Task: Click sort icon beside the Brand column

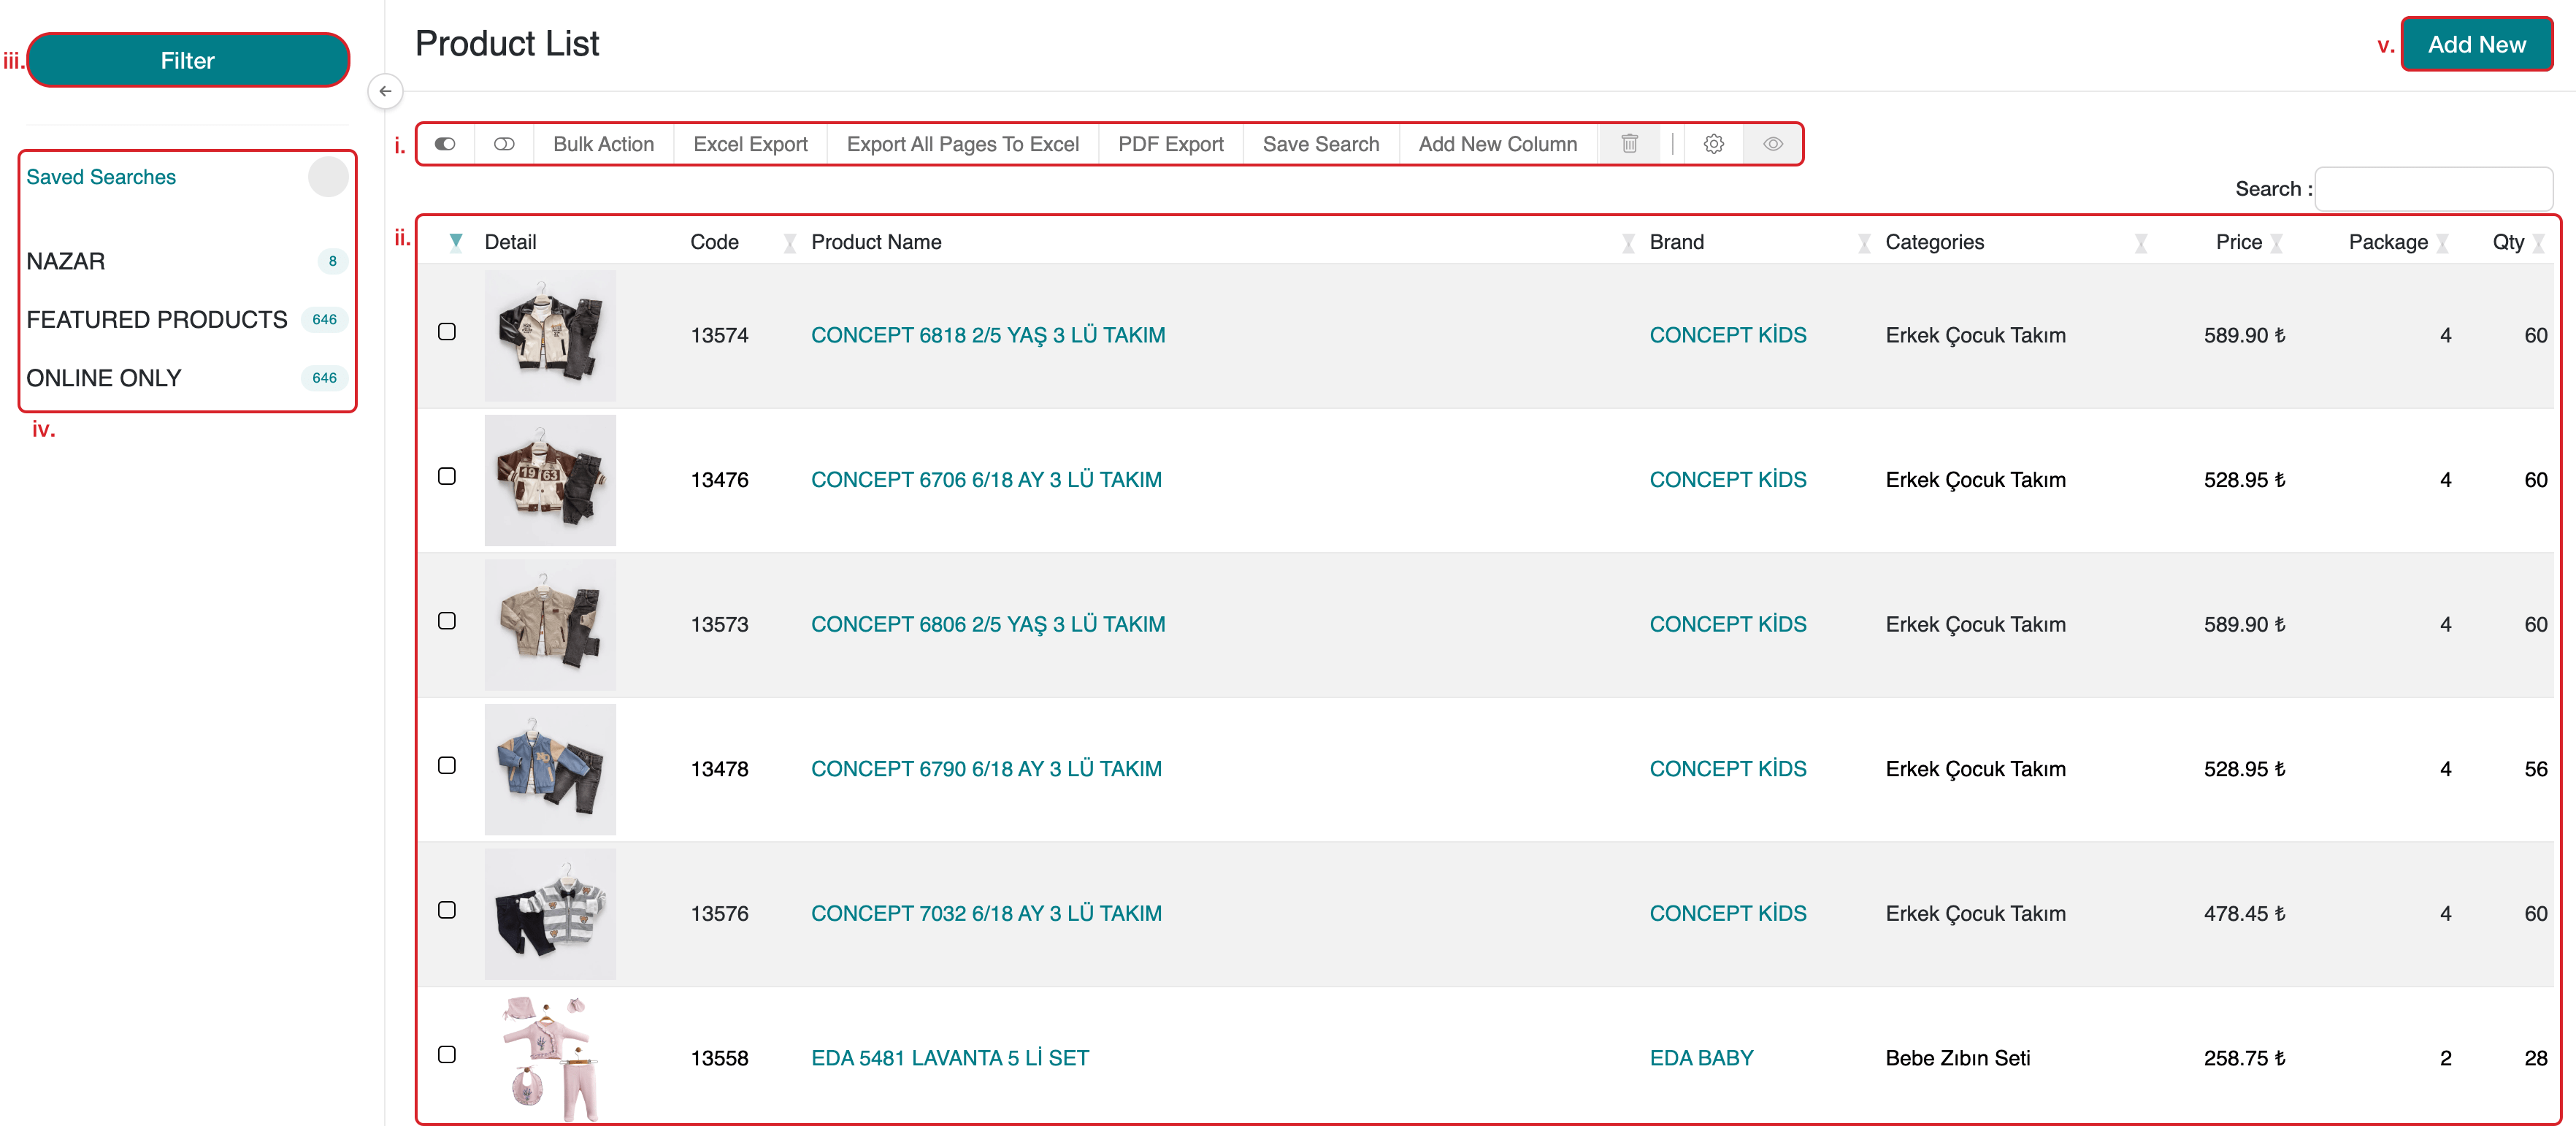Action: point(1863,243)
